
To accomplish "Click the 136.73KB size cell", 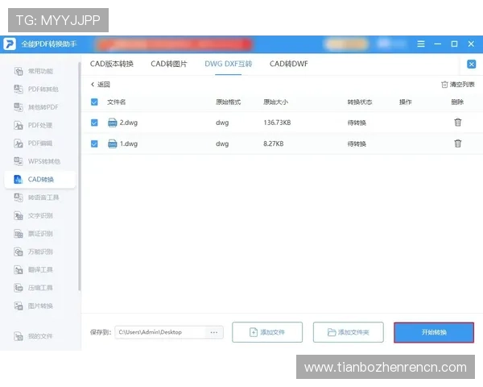I will 277,123.
